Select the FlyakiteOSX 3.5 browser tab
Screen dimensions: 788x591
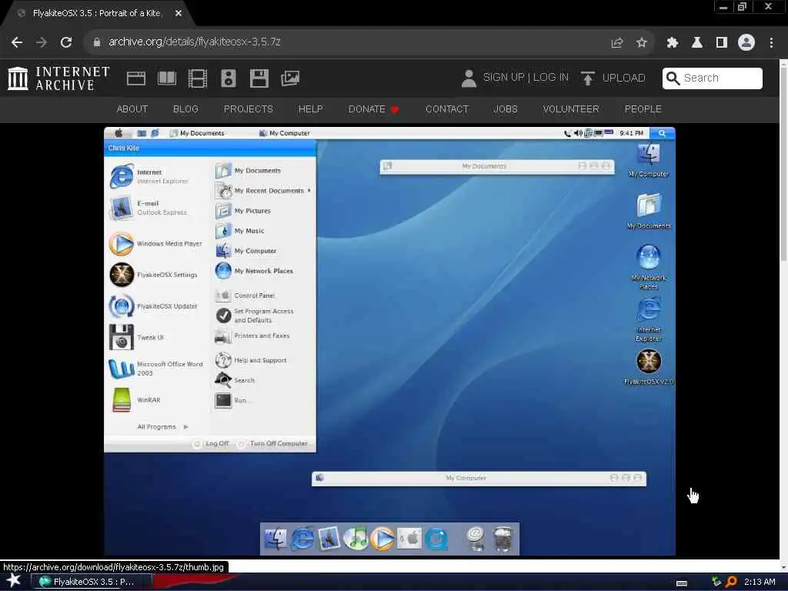click(96, 14)
